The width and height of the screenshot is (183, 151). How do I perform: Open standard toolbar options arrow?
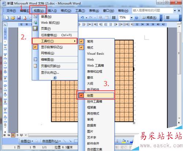161,18
